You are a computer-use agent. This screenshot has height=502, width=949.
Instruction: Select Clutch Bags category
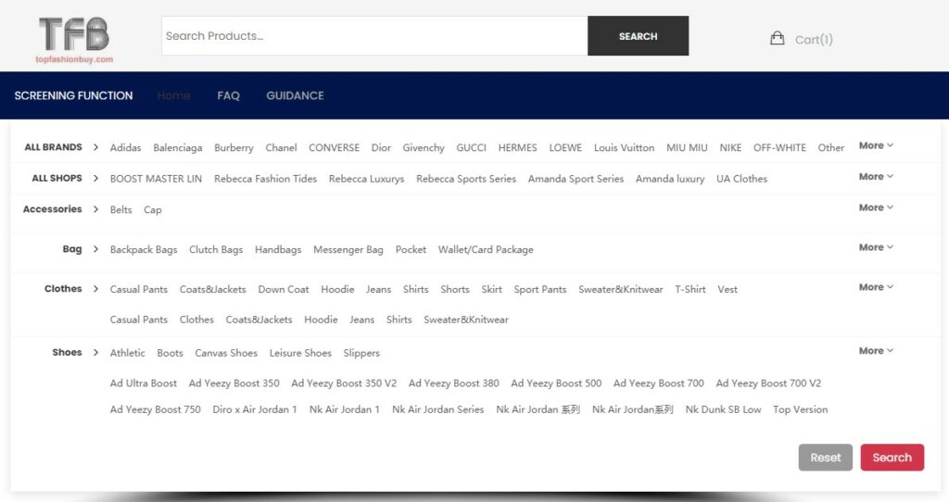pos(215,249)
